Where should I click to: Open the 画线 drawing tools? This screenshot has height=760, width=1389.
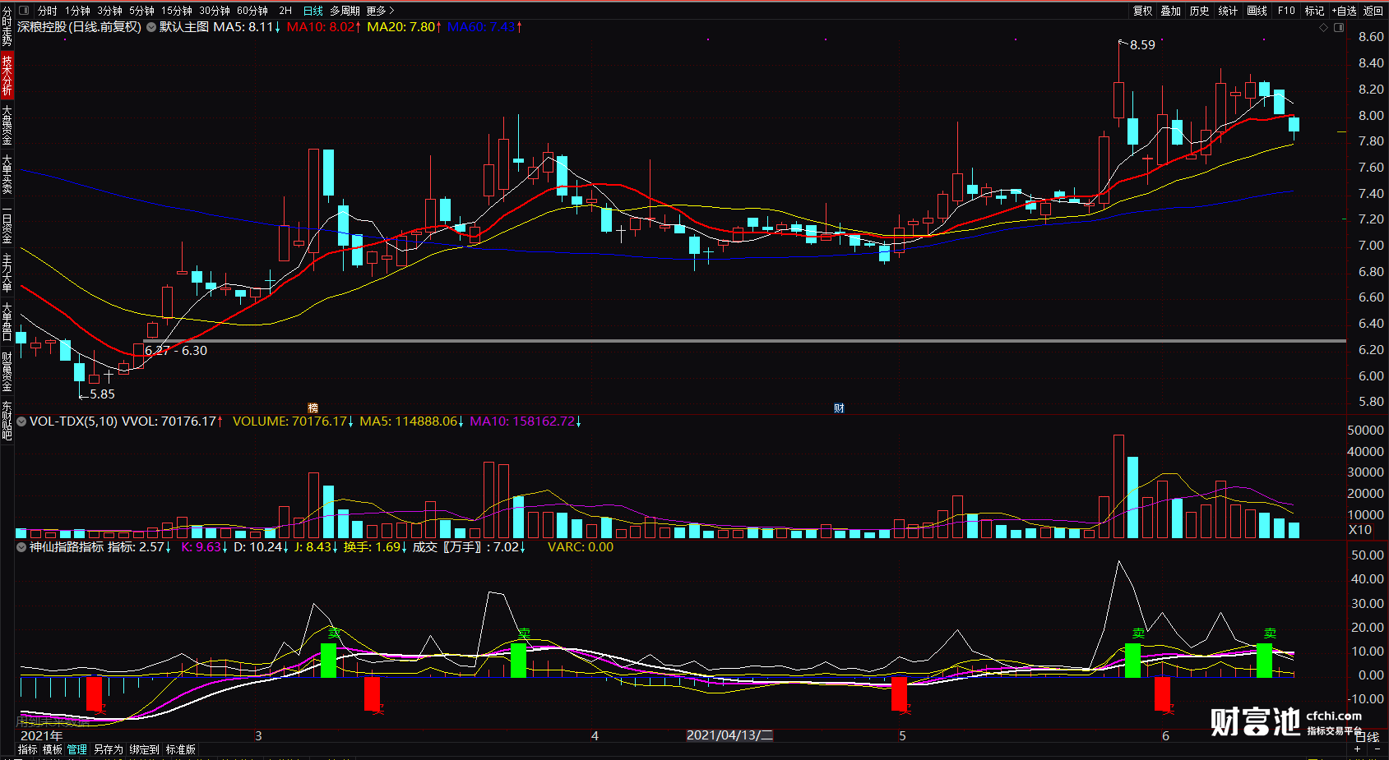1257,11
